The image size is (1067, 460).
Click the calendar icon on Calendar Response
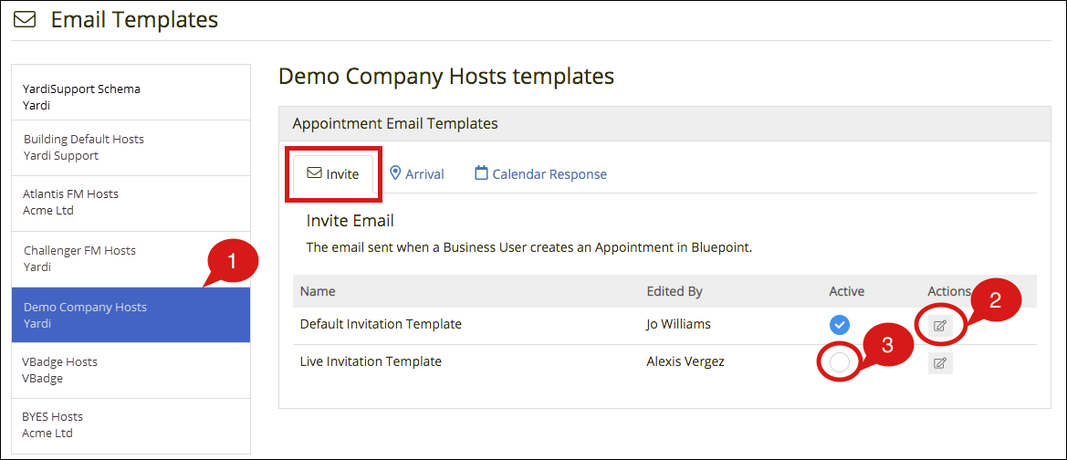[481, 173]
